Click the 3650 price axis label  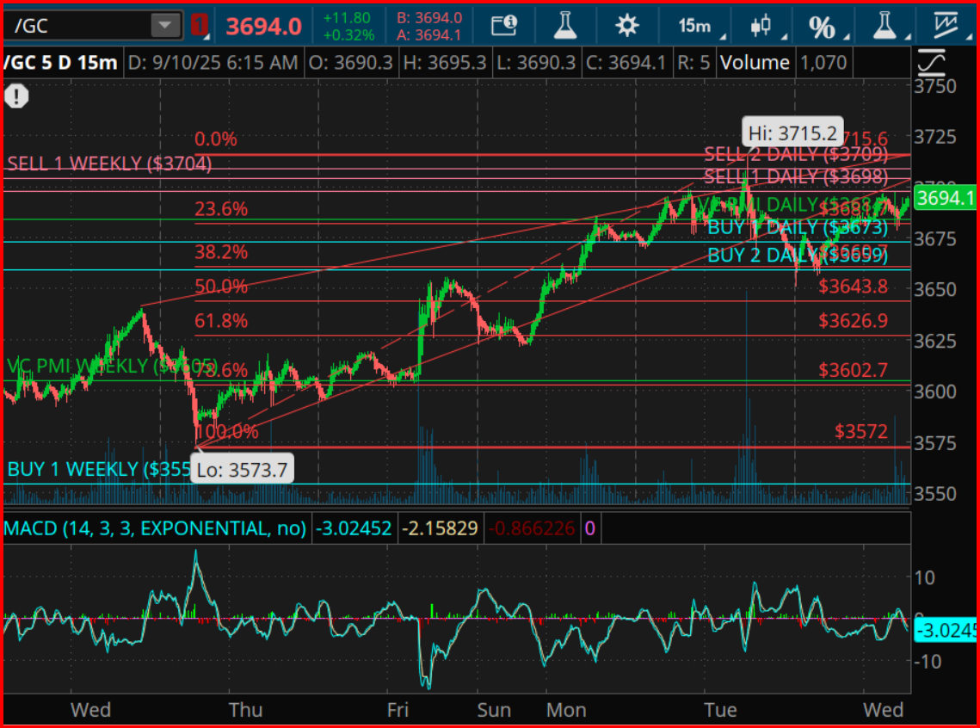pos(935,290)
